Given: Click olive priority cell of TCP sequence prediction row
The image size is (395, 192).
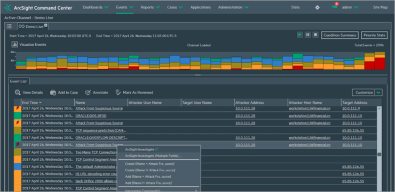Looking at the screenshot, I should (x=18, y=130).
